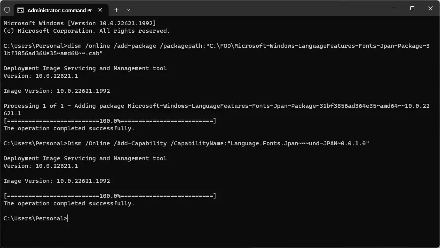
Task: Click the first 'Deployment Image Servicing and Management tool' line
Action: click(x=85, y=68)
